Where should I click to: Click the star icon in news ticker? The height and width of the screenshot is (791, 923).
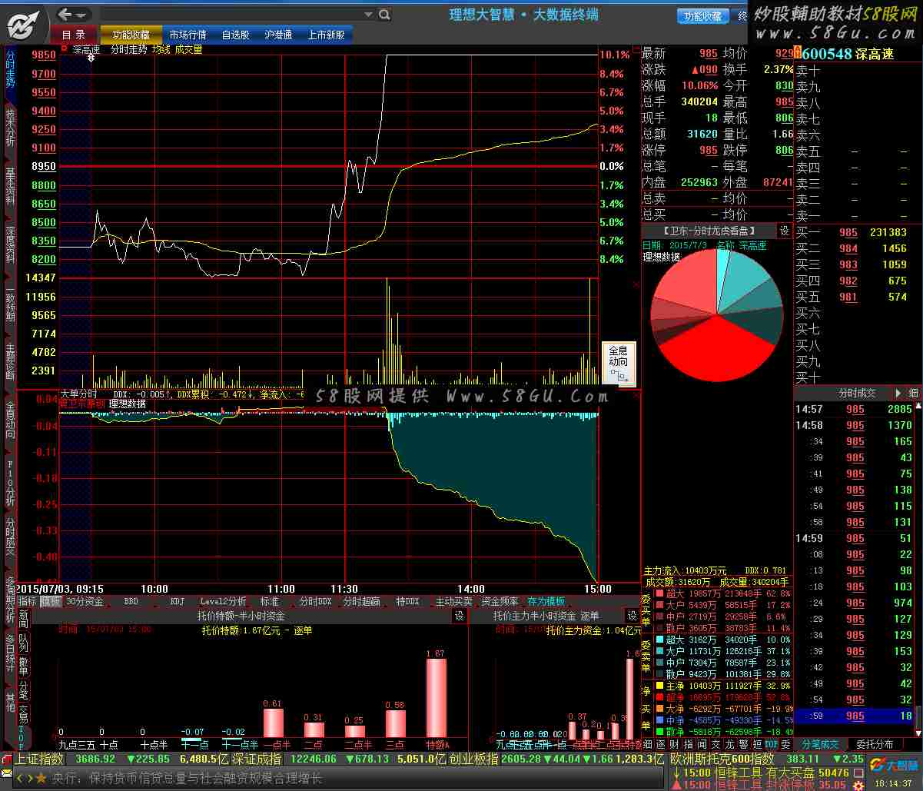[41, 779]
